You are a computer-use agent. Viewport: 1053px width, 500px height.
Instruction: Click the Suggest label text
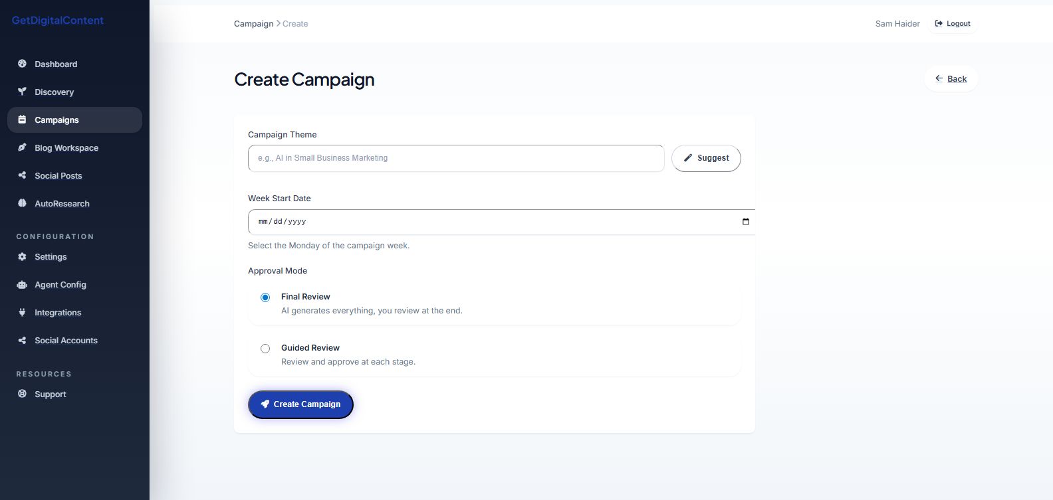point(713,158)
